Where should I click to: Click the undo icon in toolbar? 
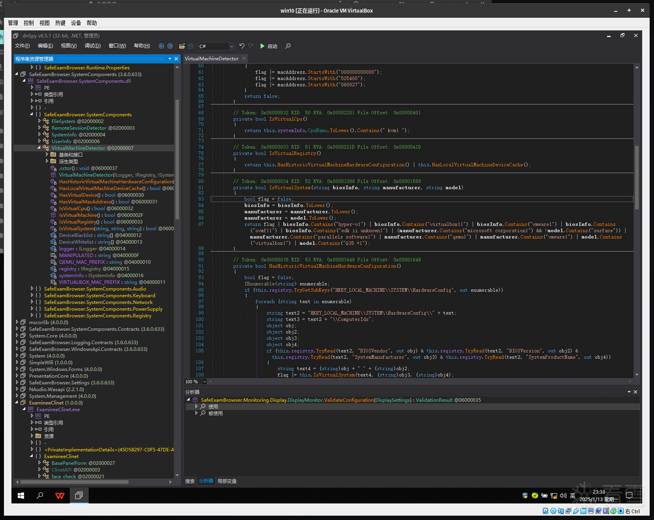click(x=242, y=46)
